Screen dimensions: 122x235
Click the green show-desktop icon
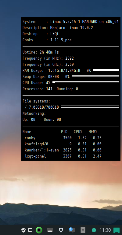(x=117, y=230)
